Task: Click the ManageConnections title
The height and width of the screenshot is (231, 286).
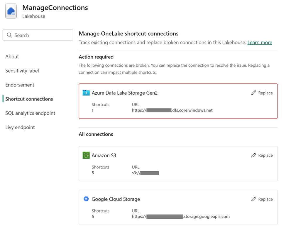Action: pos(55,8)
